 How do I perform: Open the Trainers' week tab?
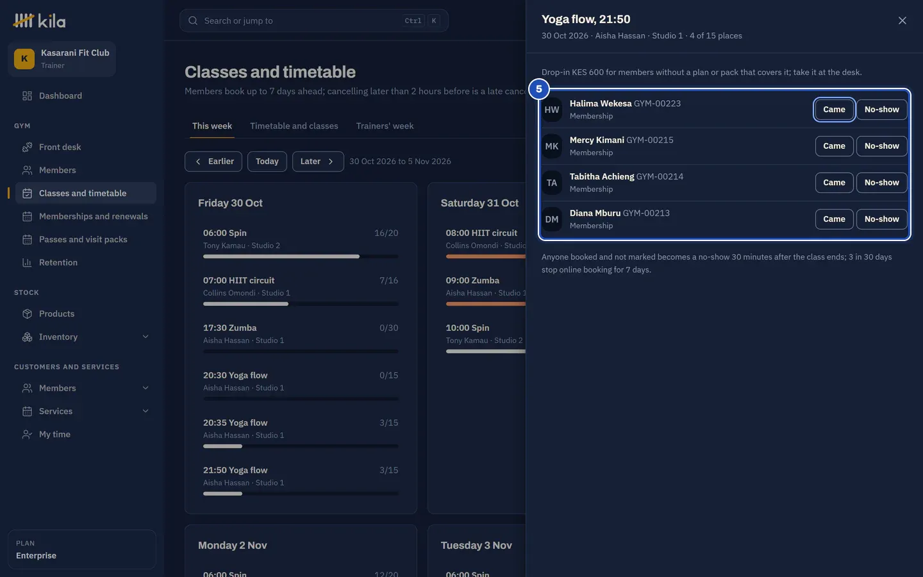coord(385,126)
